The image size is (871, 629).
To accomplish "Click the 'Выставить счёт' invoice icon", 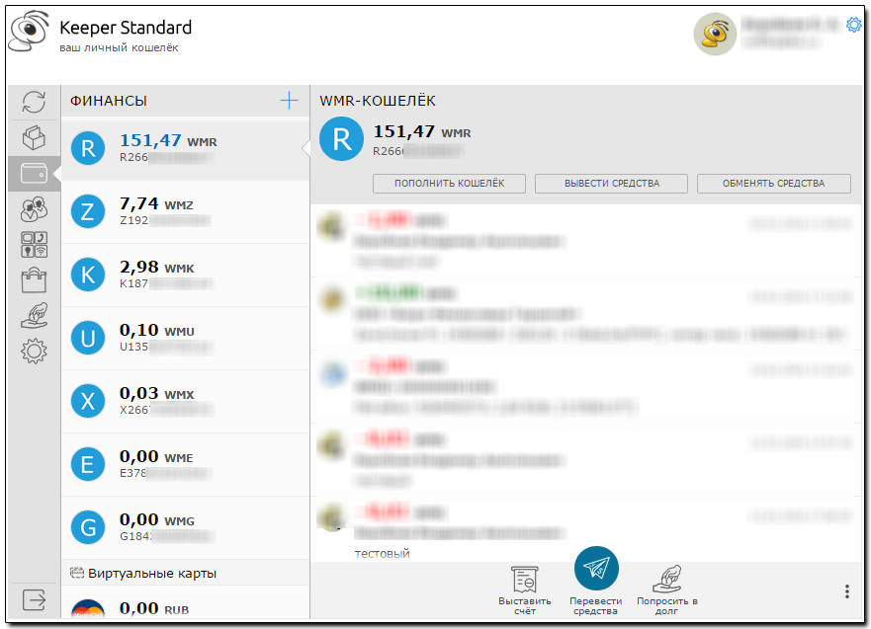I will (x=524, y=581).
